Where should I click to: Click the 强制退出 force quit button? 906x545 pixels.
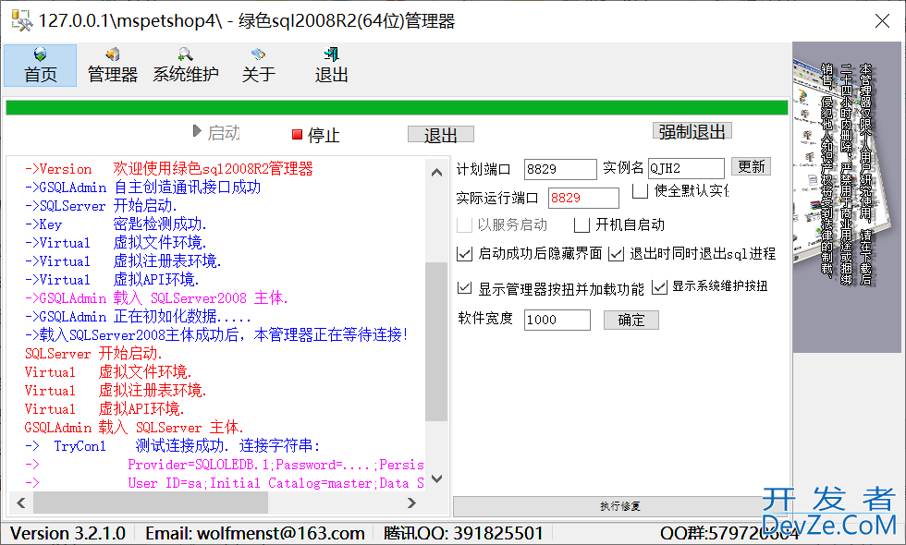click(x=692, y=131)
